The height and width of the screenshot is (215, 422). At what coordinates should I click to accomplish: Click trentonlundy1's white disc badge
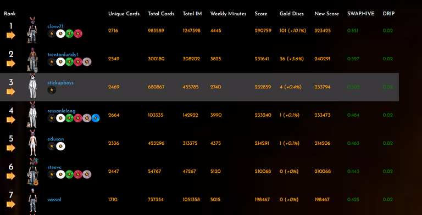point(60,62)
